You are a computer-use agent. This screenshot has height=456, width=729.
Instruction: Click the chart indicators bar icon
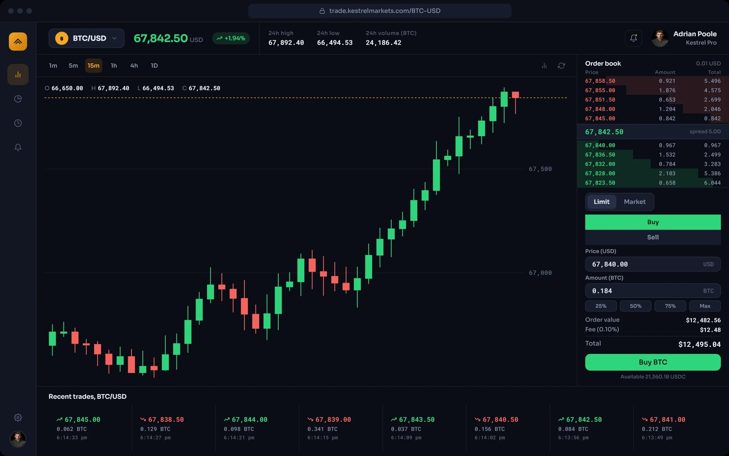tap(544, 66)
